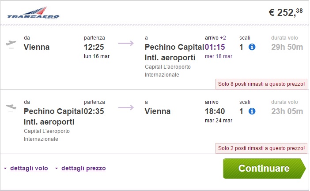Click the 29h 50m flight duration
310x191 pixels.
(287, 47)
